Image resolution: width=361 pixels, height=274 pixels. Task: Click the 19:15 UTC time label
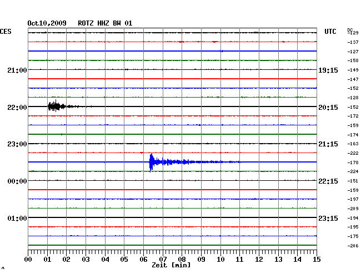[328, 70]
